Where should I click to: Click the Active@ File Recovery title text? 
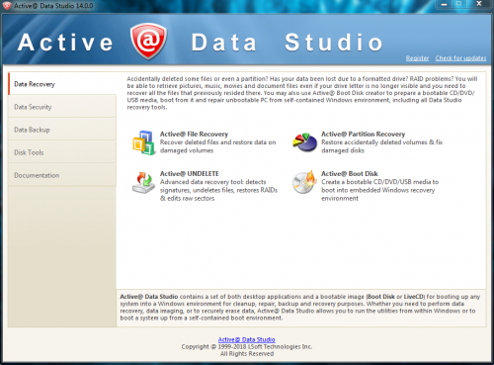tap(194, 134)
